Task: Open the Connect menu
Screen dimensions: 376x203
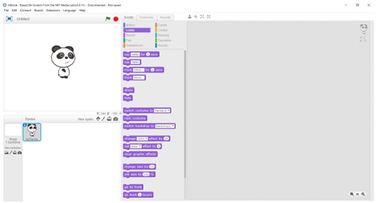Action: [26, 10]
